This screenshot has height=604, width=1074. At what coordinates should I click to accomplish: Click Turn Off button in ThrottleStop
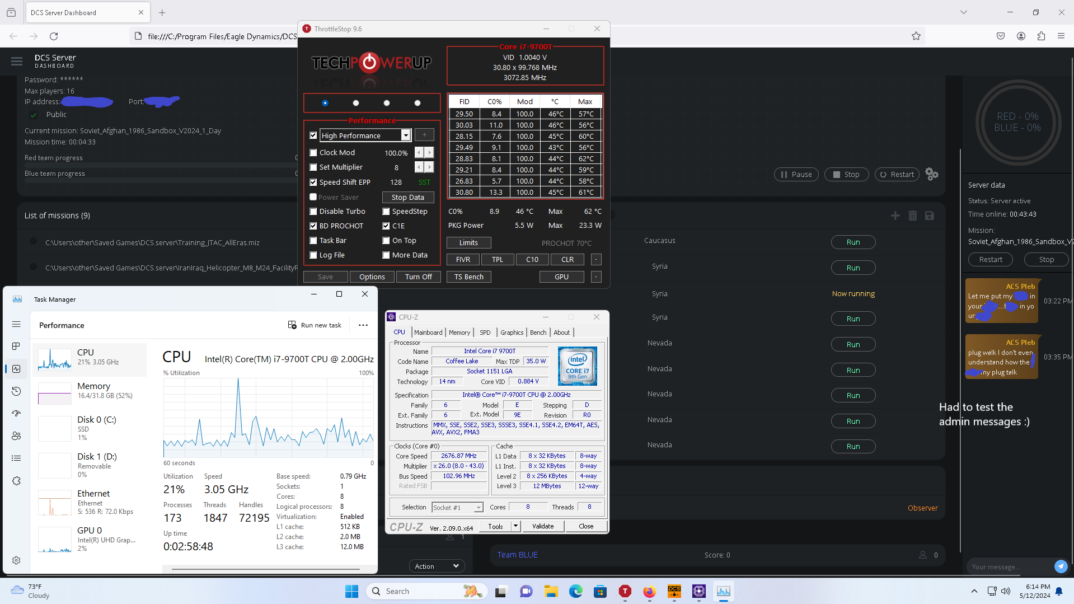(x=419, y=277)
